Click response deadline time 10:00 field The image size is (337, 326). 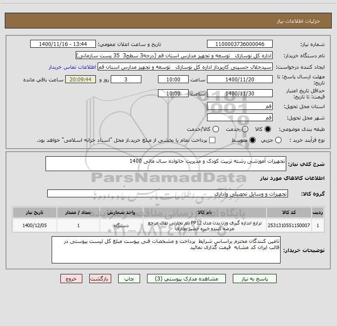173,80
